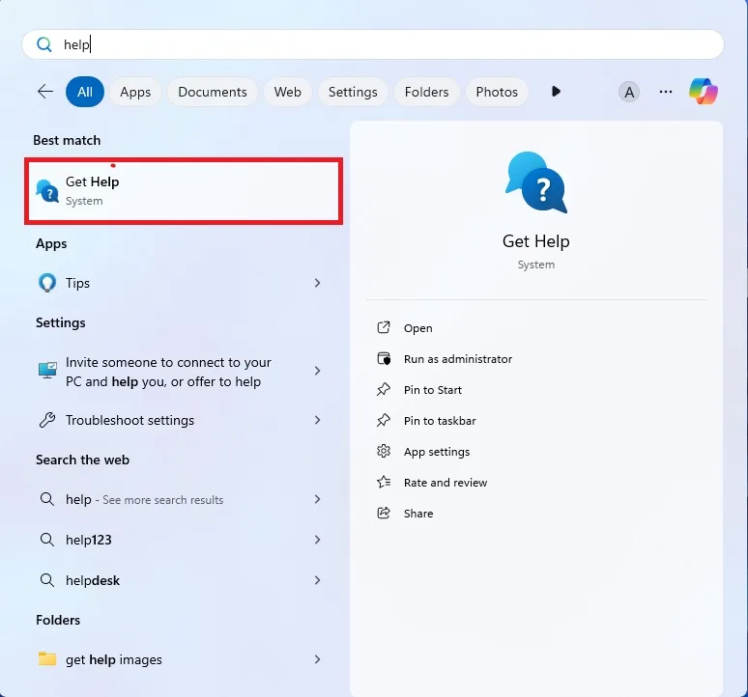Click the Get Help icon in best match
This screenshot has height=697, width=748.
(47, 191)
